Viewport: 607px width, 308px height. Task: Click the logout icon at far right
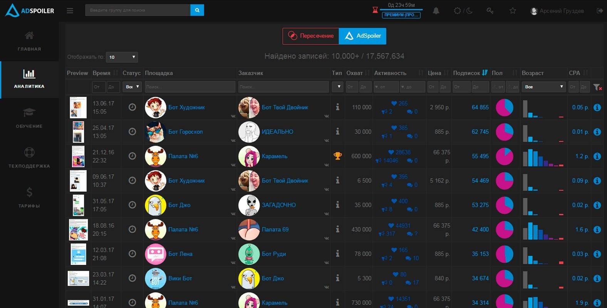coord(600,11)
